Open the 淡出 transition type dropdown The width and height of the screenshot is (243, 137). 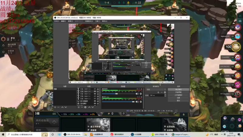tap(156, 90)
